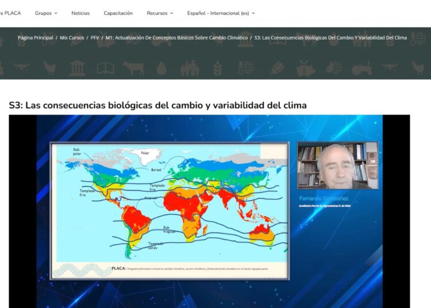Screen dimensions: 431x308
Task: Click the S3: Las Consecuencias Biológicas breadcrumb
Action: [330, 38]
